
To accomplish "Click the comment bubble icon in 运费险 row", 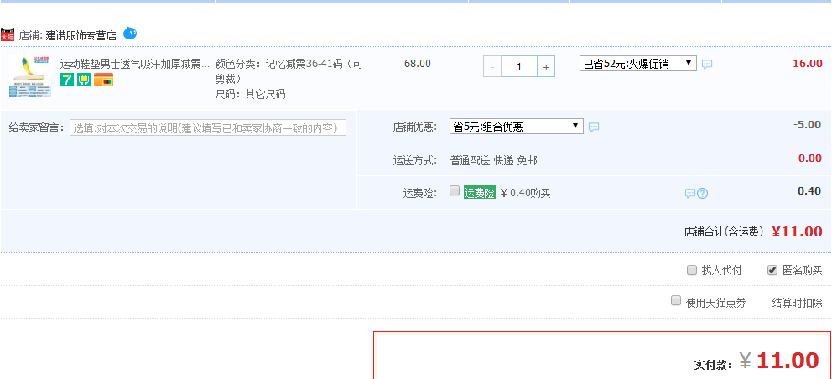I will (x=689, y=193).
